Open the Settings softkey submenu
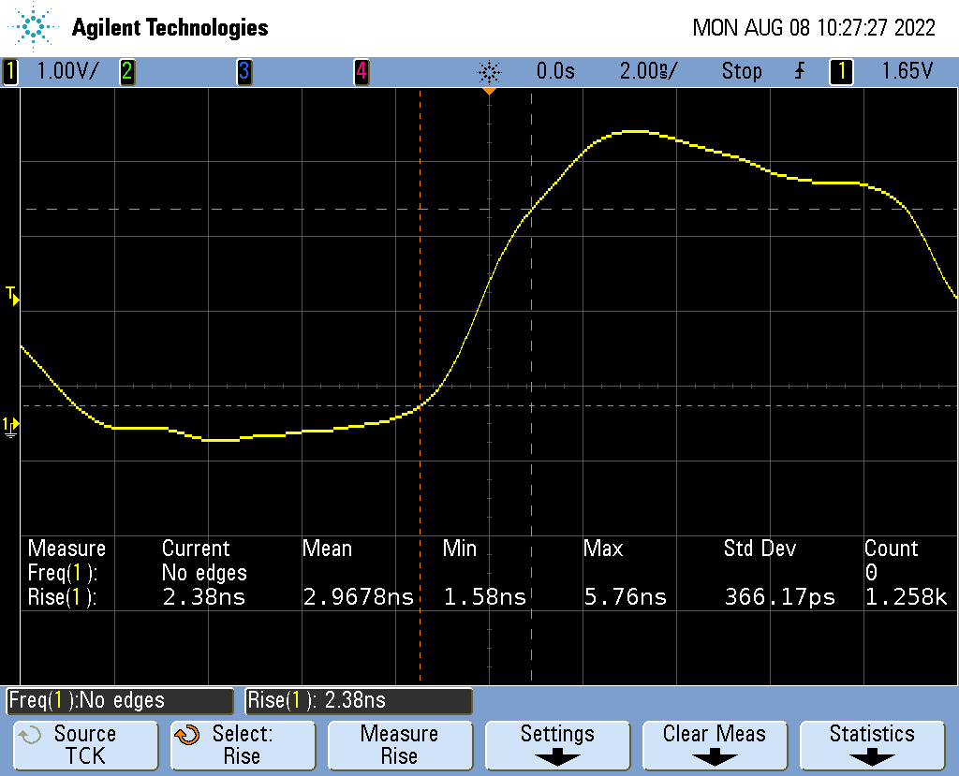 click(x=557, y=744)
